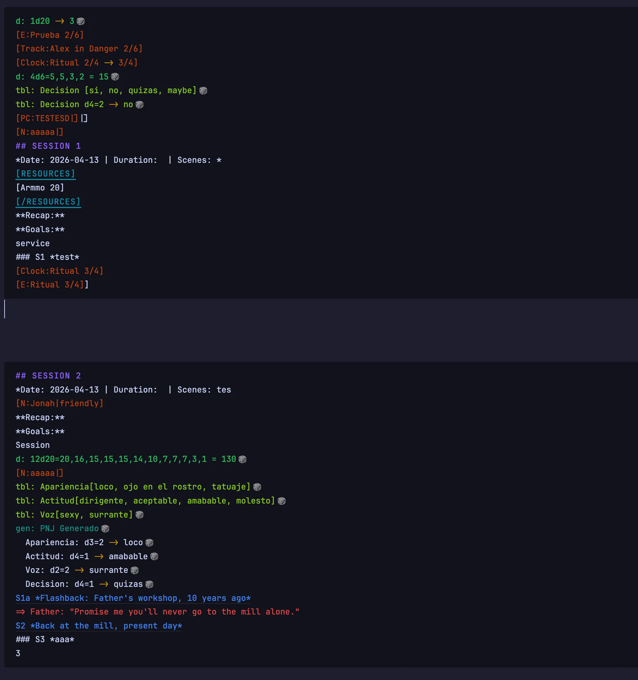Click dice icon after 'Decision: d4=1 → quizas'
638x680 pixels.
(x=149, y=584)
